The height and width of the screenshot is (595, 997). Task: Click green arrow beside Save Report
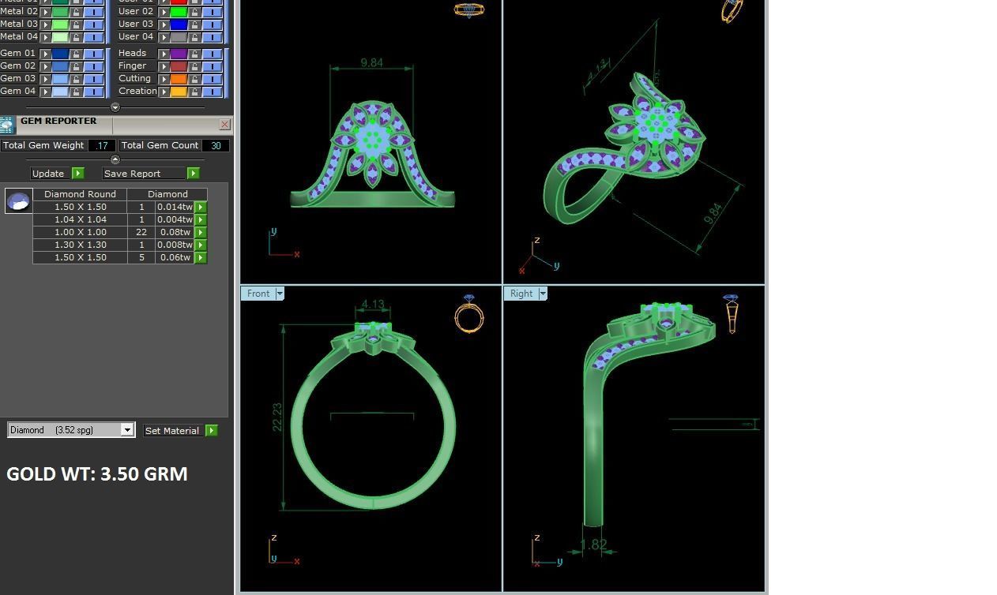(x=193, y=174)
